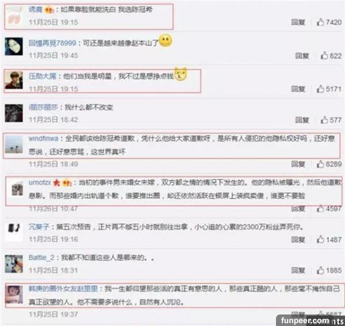The height and width of the screenshot is (326, 345).
Task: Like Battle_2's comment with 1885 likes
Action: pyautogui.click(x=320, y=270)
